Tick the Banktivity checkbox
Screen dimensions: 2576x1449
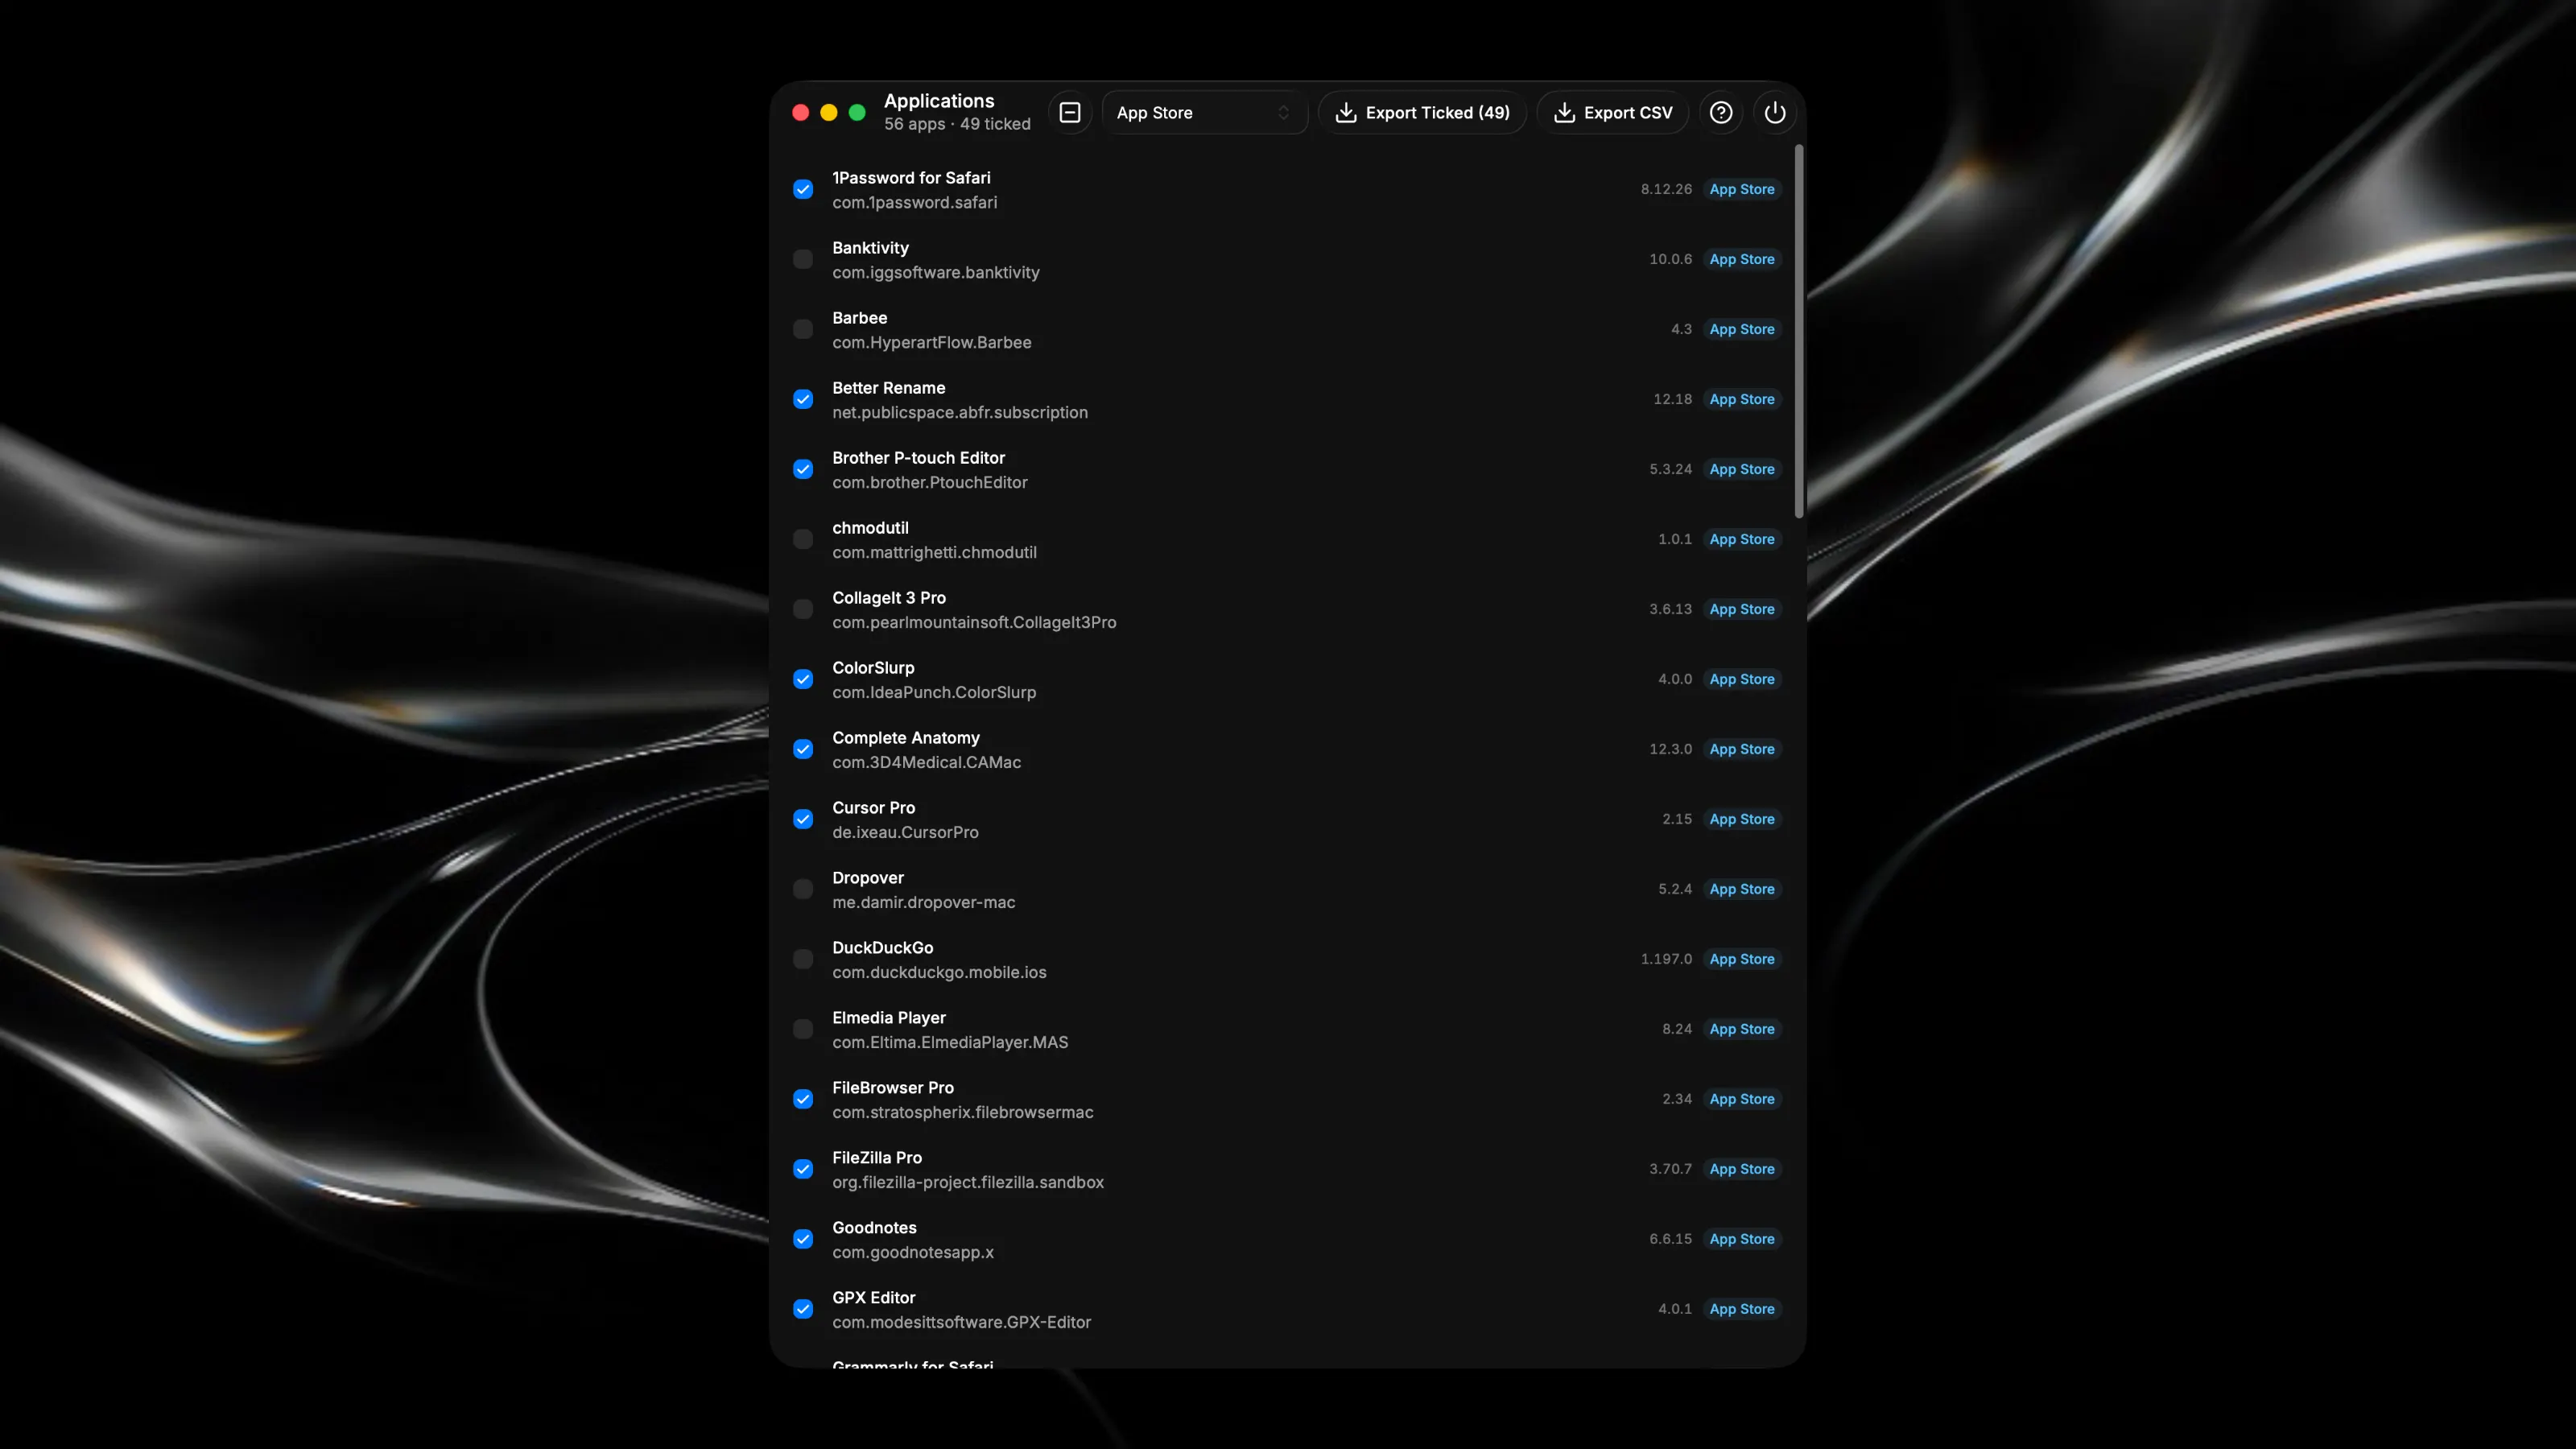803,259
